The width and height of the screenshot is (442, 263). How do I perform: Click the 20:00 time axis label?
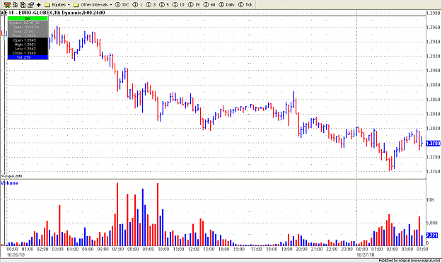301,249
